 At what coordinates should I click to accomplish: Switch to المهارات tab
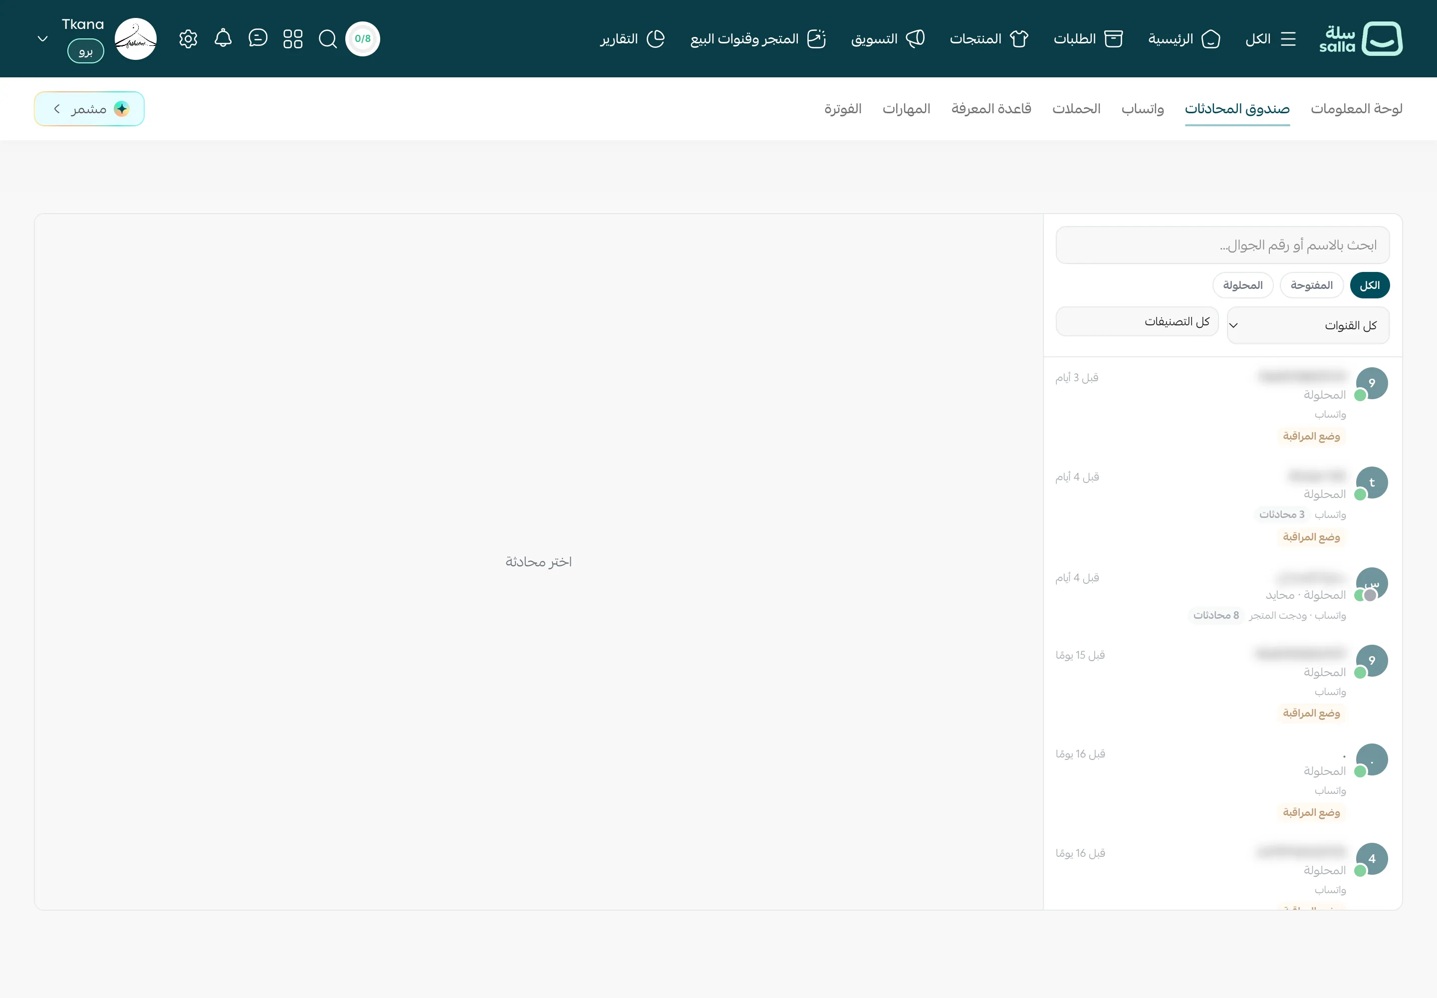coord(906,109)
